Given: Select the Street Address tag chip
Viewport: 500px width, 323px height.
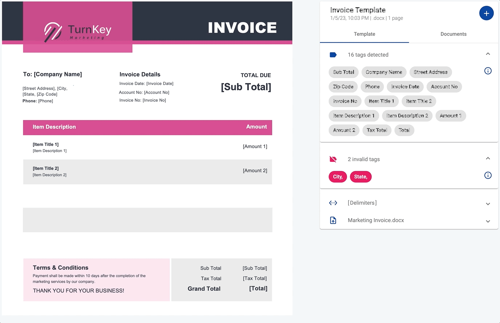Looking at the screenshot, I should click(431, 72).
